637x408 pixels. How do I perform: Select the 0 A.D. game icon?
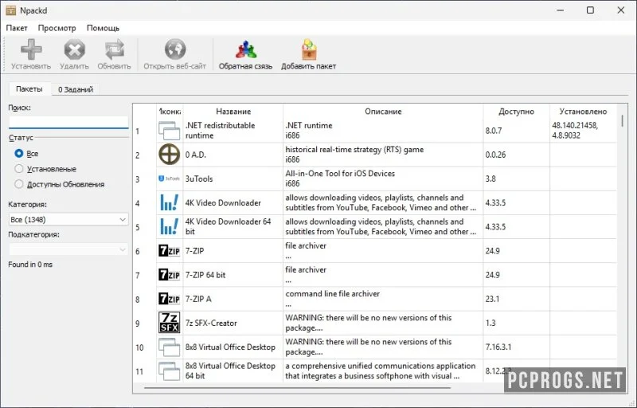coord(169,155)
